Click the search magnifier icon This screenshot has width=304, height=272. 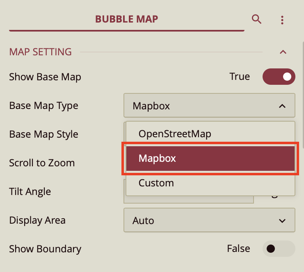click(x=256, y=19)
